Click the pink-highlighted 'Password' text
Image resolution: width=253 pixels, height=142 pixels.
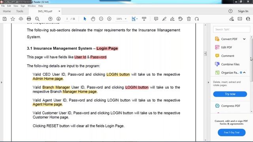98,57
